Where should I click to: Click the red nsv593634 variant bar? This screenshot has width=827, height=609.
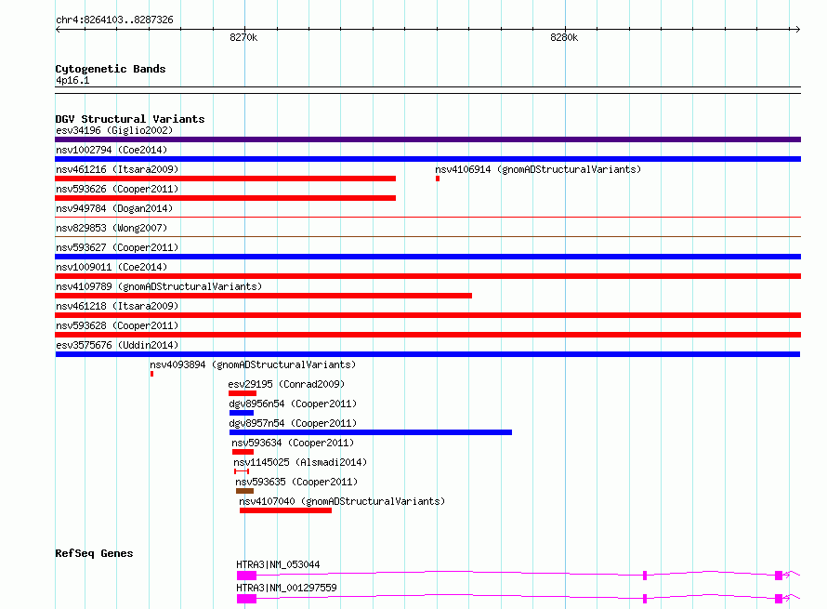tap(243, 452)
